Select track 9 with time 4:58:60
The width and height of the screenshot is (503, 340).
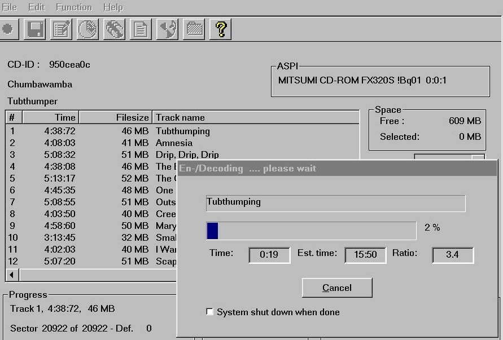[91, 226]
